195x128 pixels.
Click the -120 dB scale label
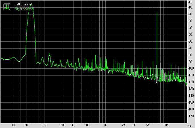click(x=191, y=82)
